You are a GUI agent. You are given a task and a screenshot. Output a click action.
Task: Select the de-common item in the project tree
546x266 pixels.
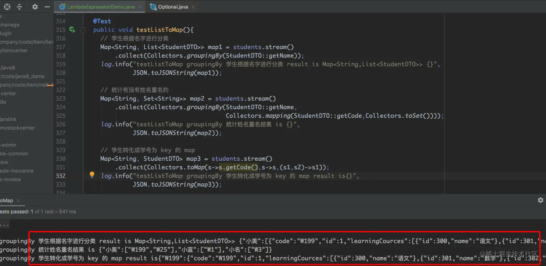(14, 153)
